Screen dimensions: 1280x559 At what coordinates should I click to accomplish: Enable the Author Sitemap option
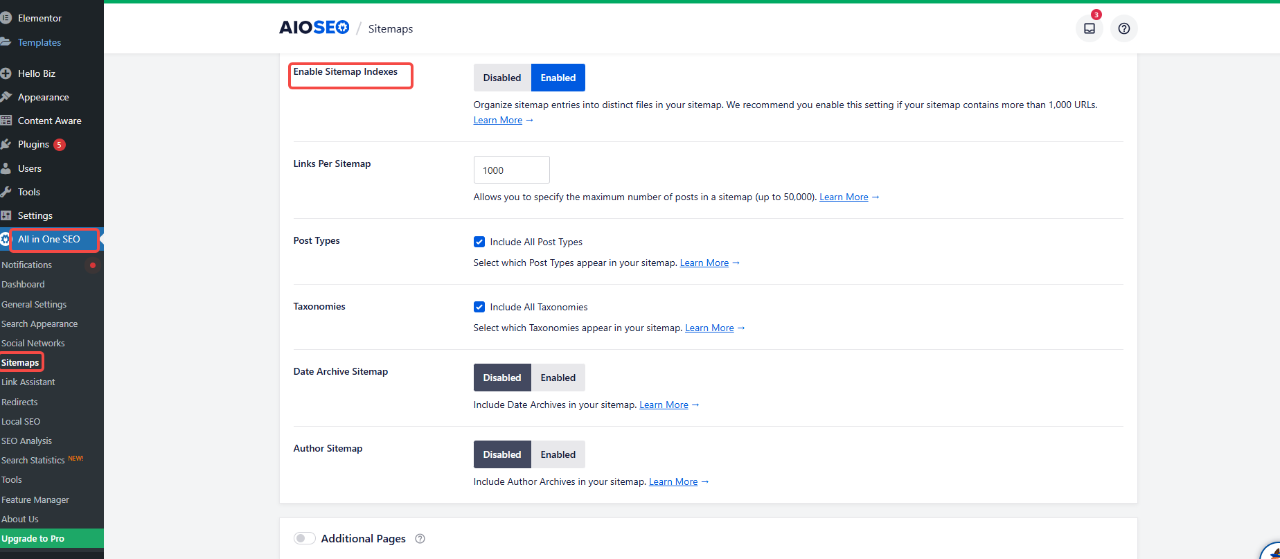(x=558, y=454)
